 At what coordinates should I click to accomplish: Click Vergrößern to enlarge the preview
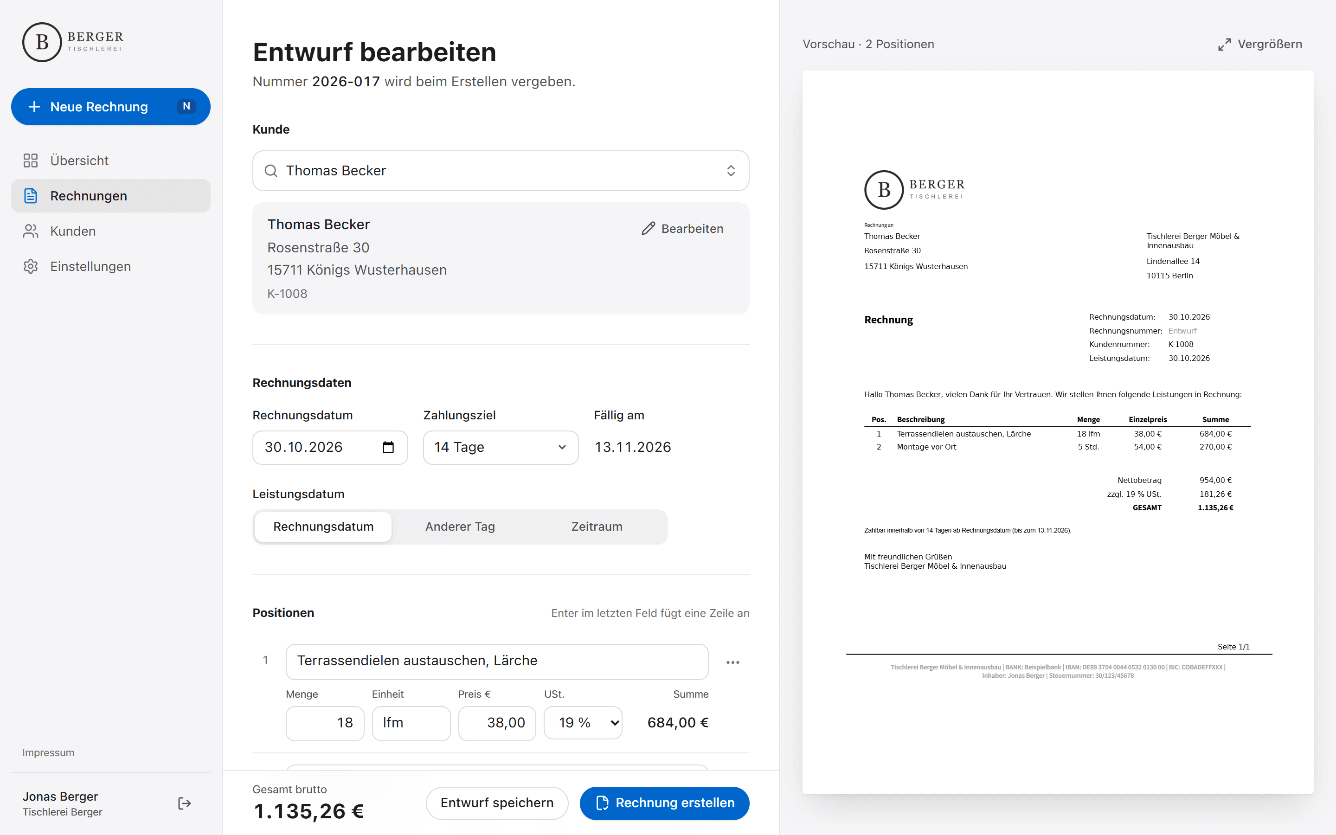(1259, 44)
